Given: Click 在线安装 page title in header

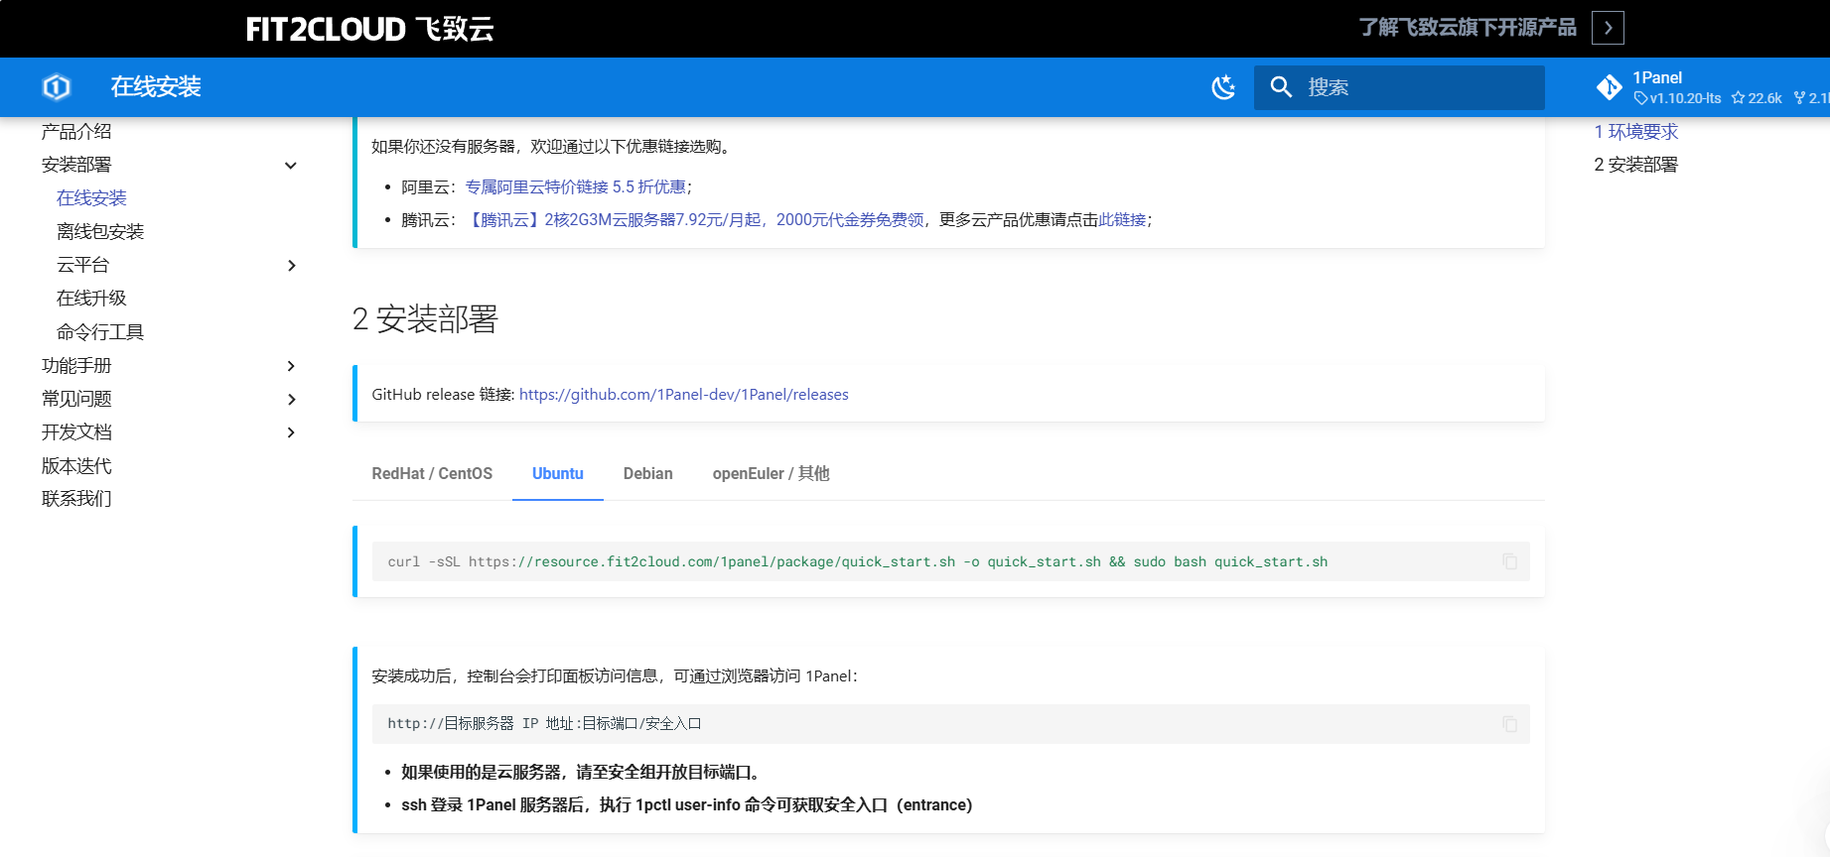Looking at the screenshot, I should (156, 87).
